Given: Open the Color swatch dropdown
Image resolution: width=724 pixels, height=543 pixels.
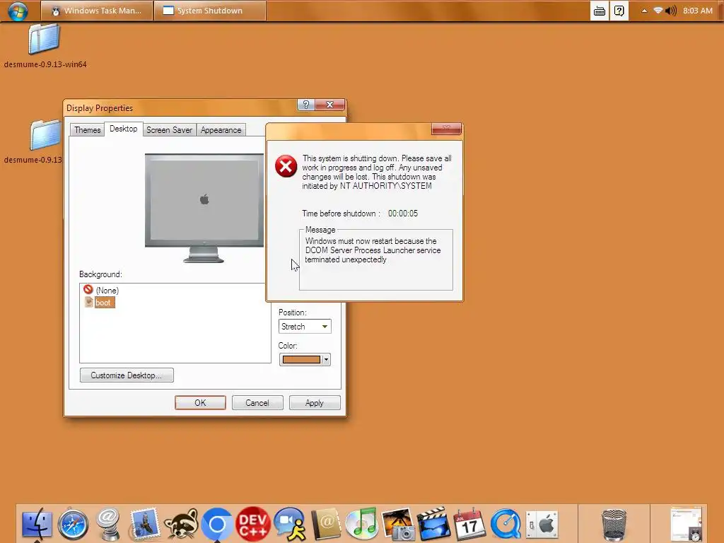Looking at the screenshot, I should click(x=305, y=360).
